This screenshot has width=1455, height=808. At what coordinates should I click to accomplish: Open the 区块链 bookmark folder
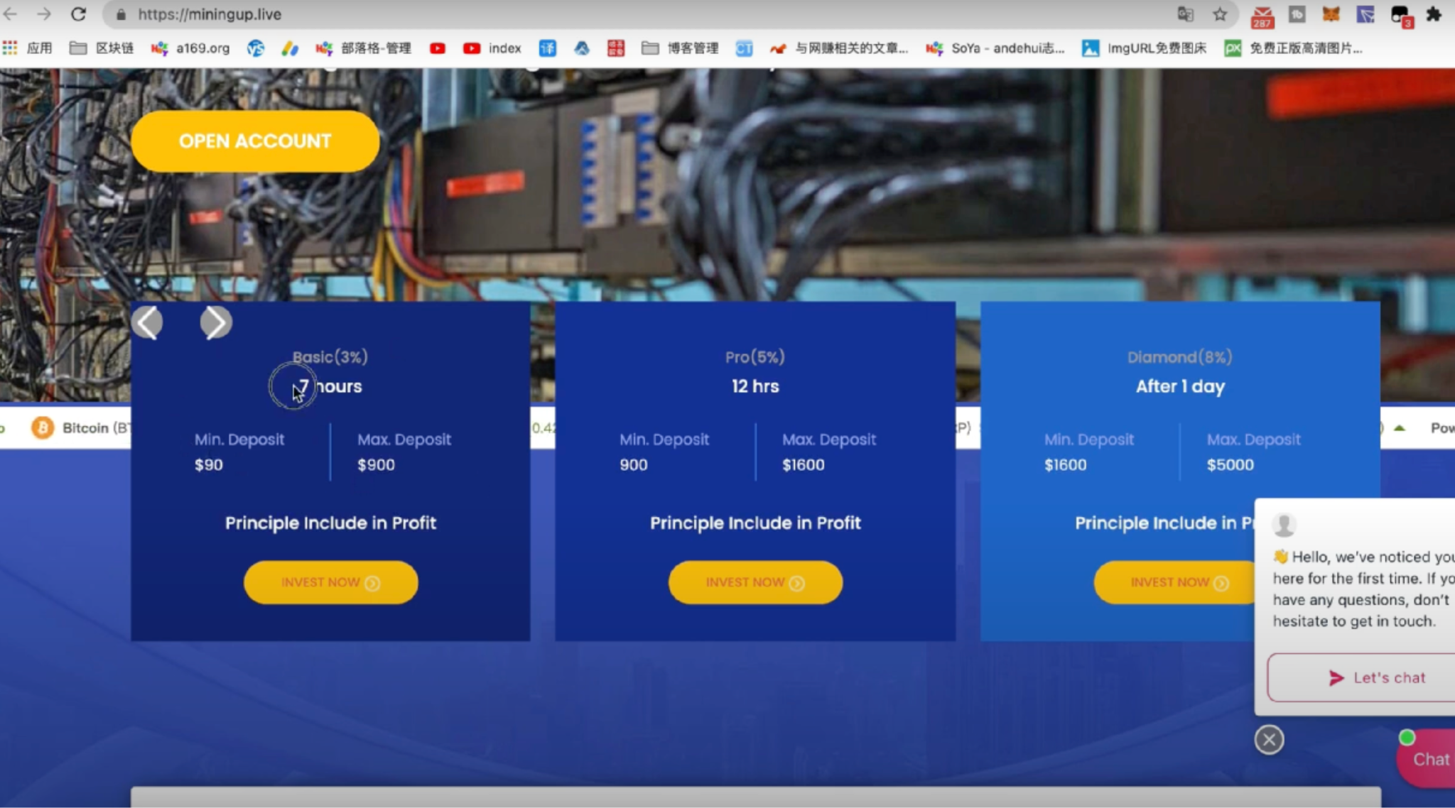pos(102,48)
